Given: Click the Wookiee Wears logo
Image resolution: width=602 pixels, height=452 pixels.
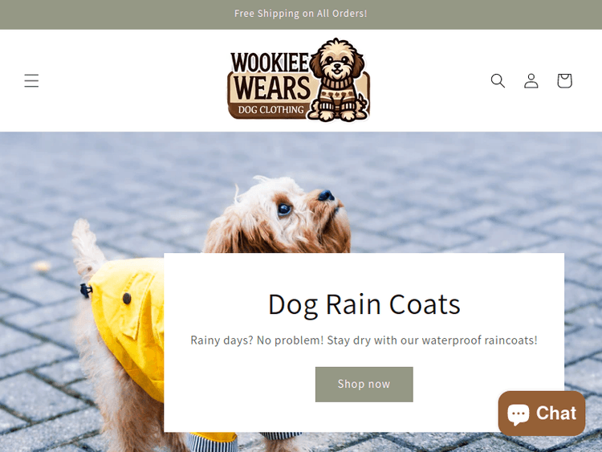Looking at the screenshot, I should pyautogui.click(x=299, y=80).
